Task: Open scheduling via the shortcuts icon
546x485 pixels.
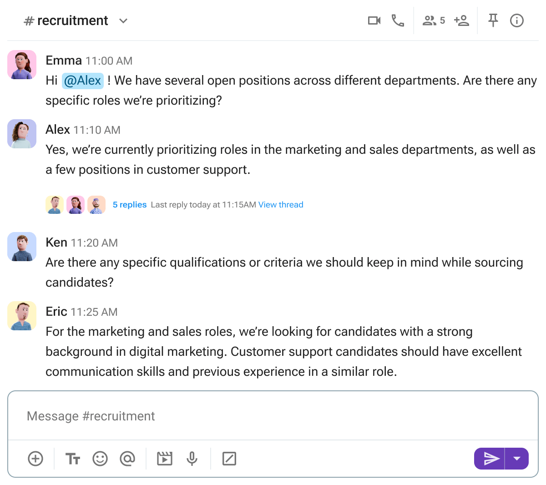Action: tap(229, 459)
